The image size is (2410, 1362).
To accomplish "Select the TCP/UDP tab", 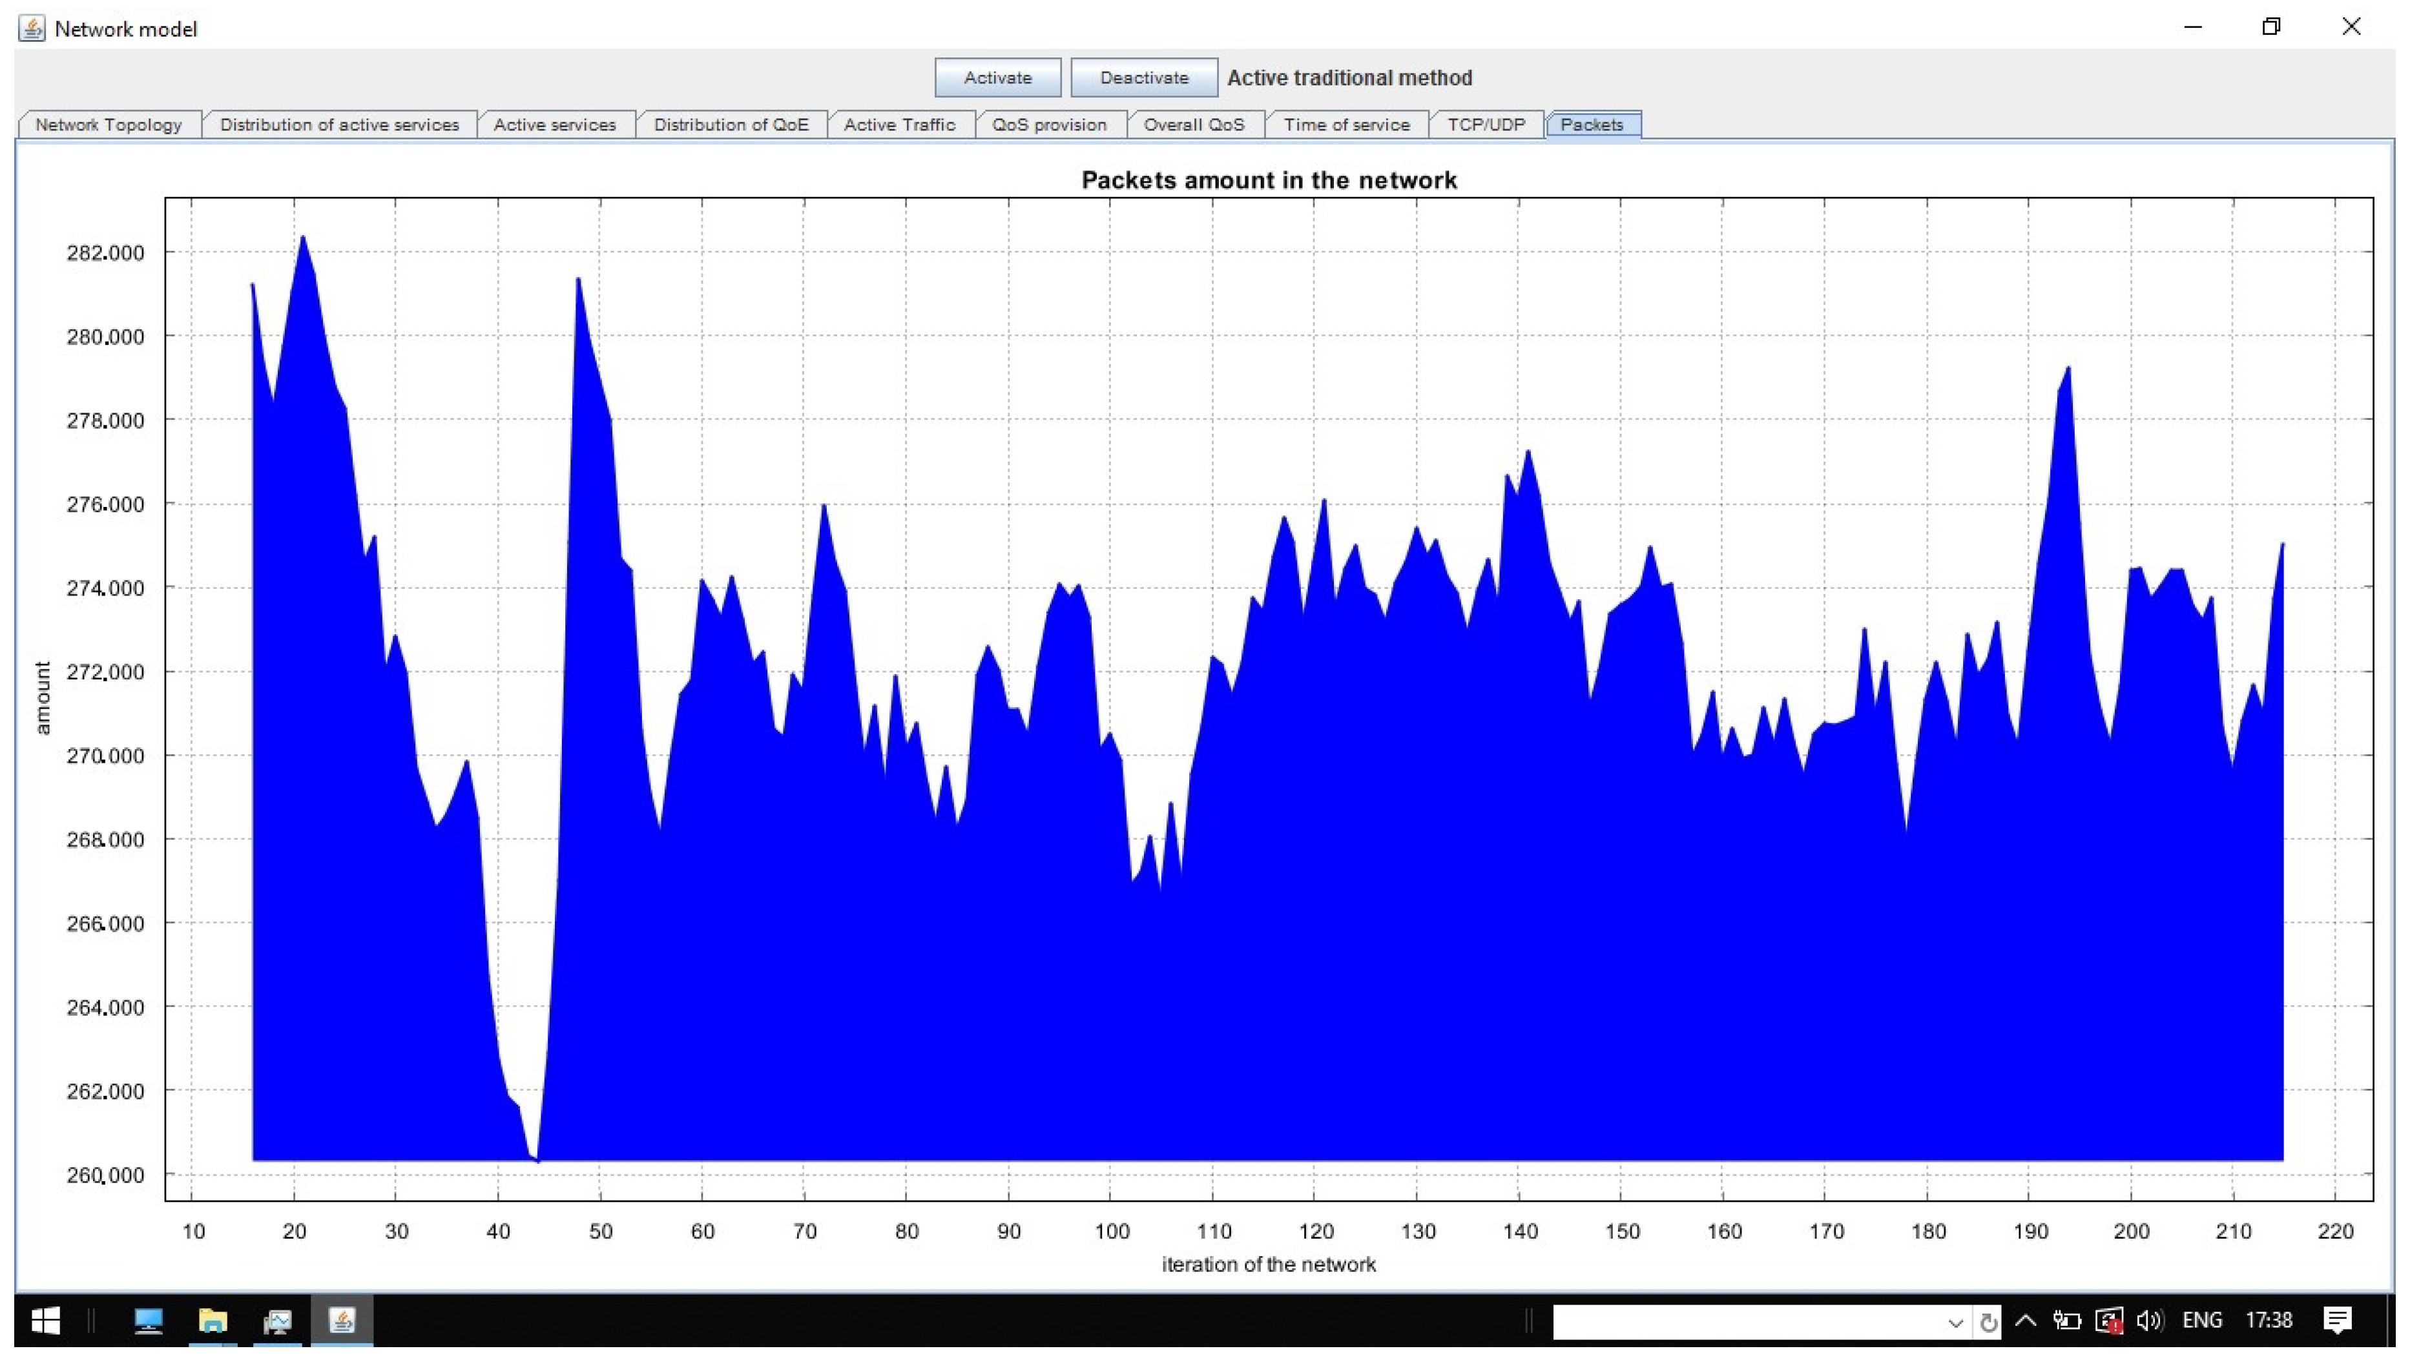I will click(1486, 125).
